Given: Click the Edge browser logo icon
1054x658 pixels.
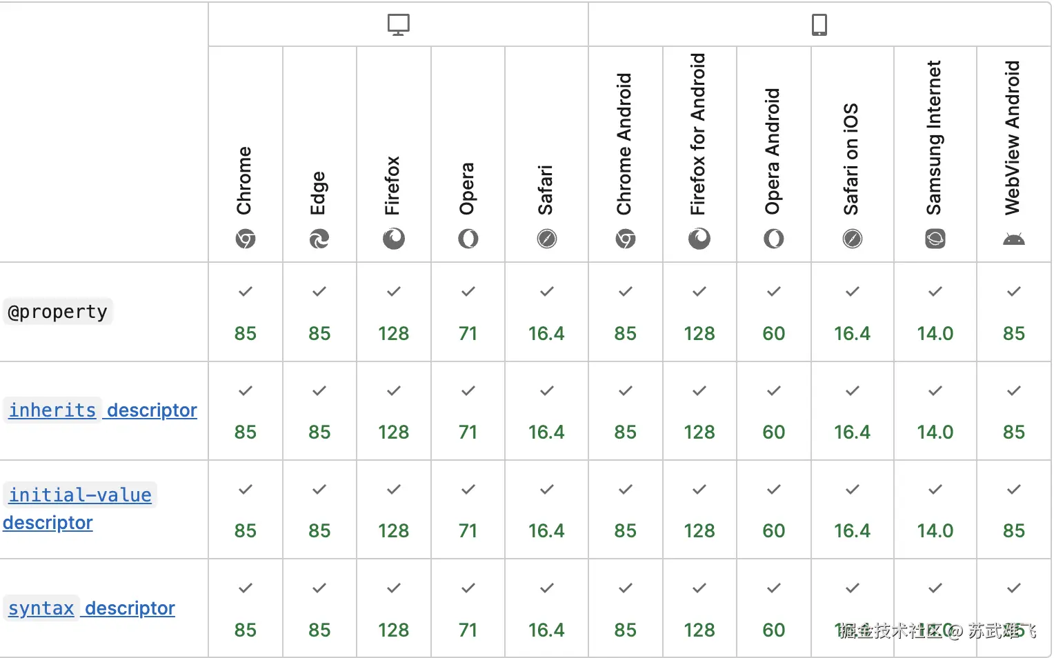Looking at the screenshot, I should coord(319,239).
